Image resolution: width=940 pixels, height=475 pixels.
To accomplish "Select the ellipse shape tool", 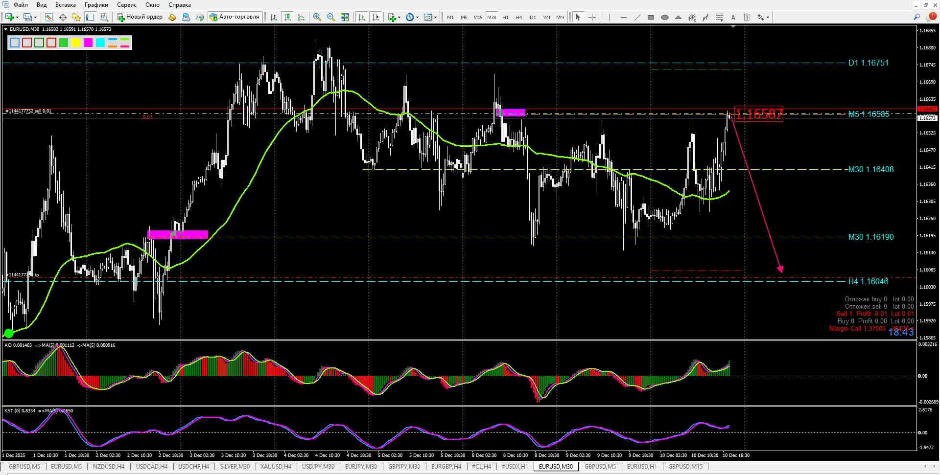I will (664, 17).
